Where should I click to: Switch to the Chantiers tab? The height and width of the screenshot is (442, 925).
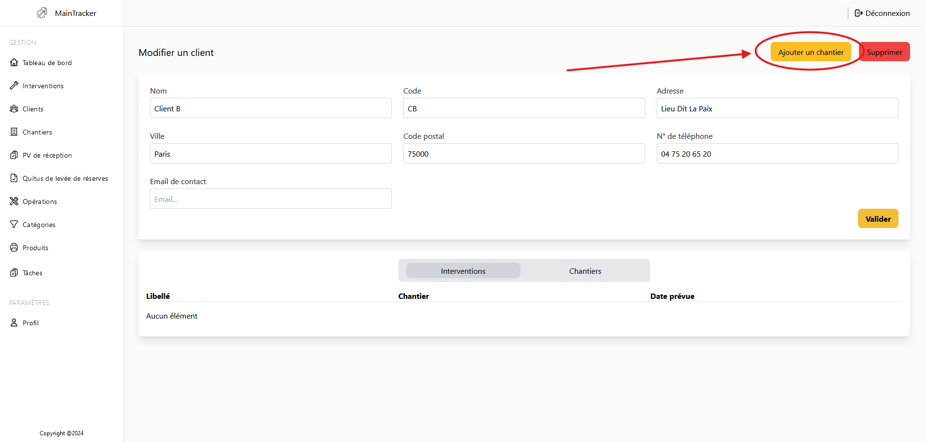(585, 271)
